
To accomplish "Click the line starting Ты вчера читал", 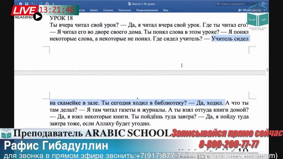I will coord(149,25).
